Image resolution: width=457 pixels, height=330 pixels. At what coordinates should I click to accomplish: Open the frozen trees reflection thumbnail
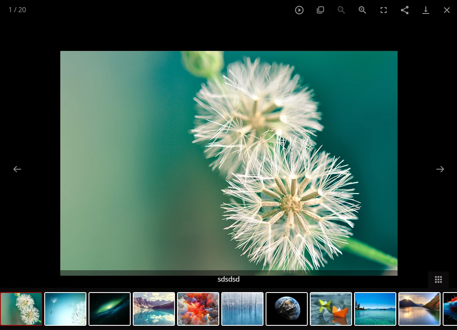pyautogui.click(x=242, y=309)
